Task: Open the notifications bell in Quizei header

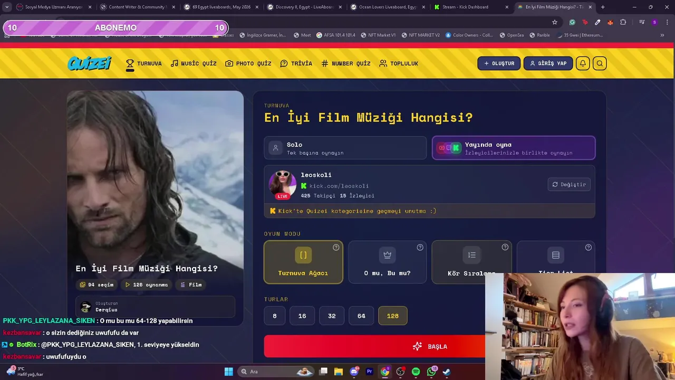Action: pos(583,63)
